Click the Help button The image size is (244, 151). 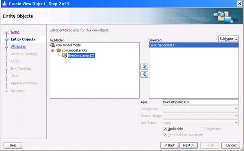click(x=13, y=146)
